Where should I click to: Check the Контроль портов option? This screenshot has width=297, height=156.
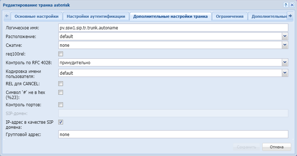tap(61, 105)
